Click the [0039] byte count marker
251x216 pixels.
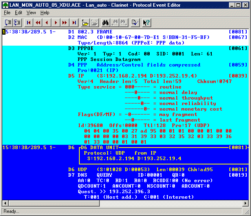click(x=238, y=76)
